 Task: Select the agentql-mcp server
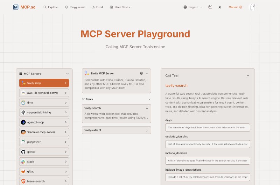tap(44, 122)
